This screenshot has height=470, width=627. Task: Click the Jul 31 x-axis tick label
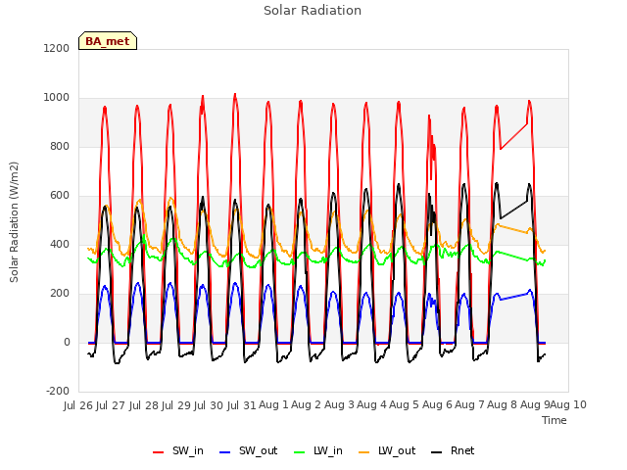pos(242,405)
